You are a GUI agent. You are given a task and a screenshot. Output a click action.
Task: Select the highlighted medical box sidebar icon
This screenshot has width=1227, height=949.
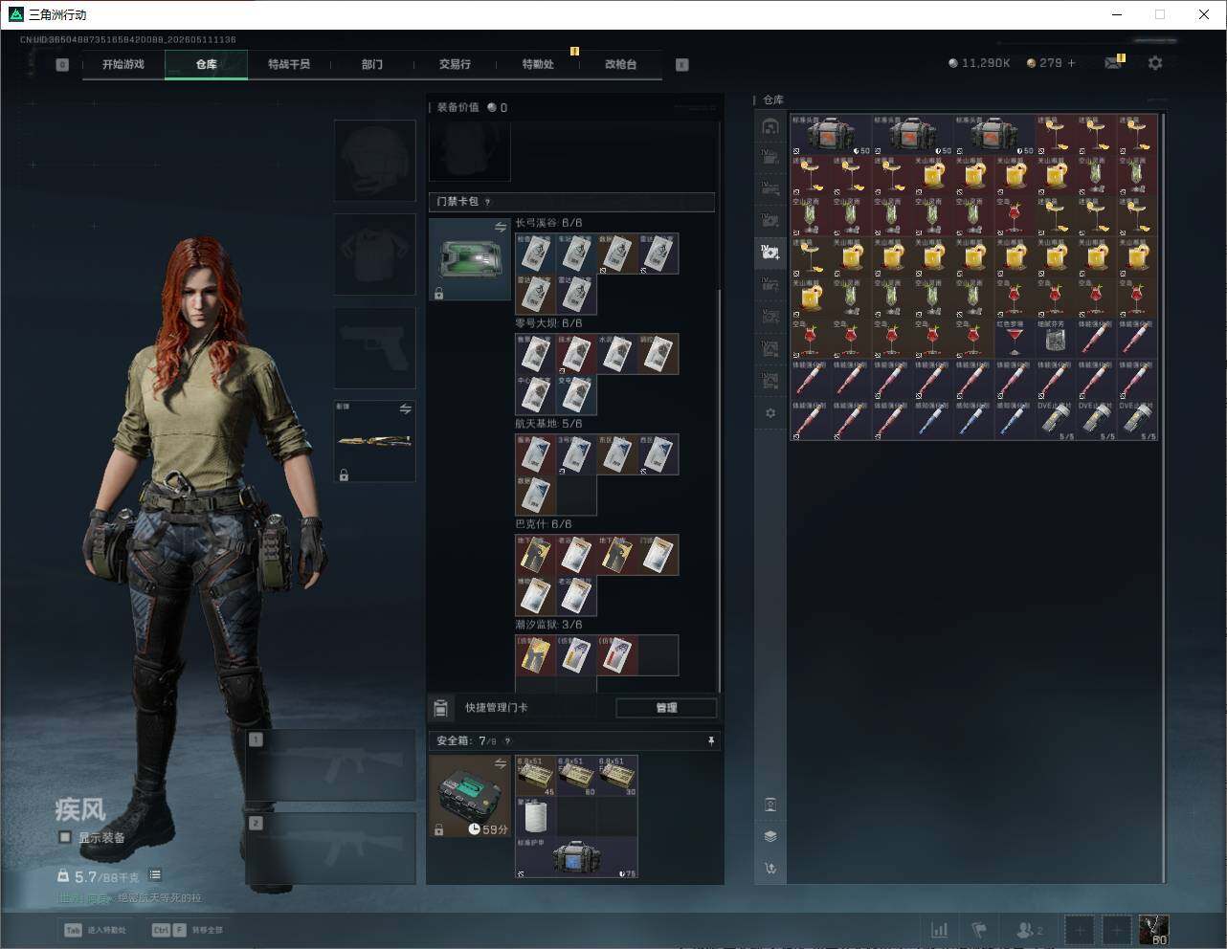point(770,253)
